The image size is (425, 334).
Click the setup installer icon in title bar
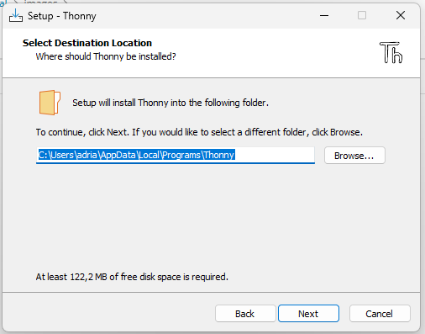pos(16,16)
